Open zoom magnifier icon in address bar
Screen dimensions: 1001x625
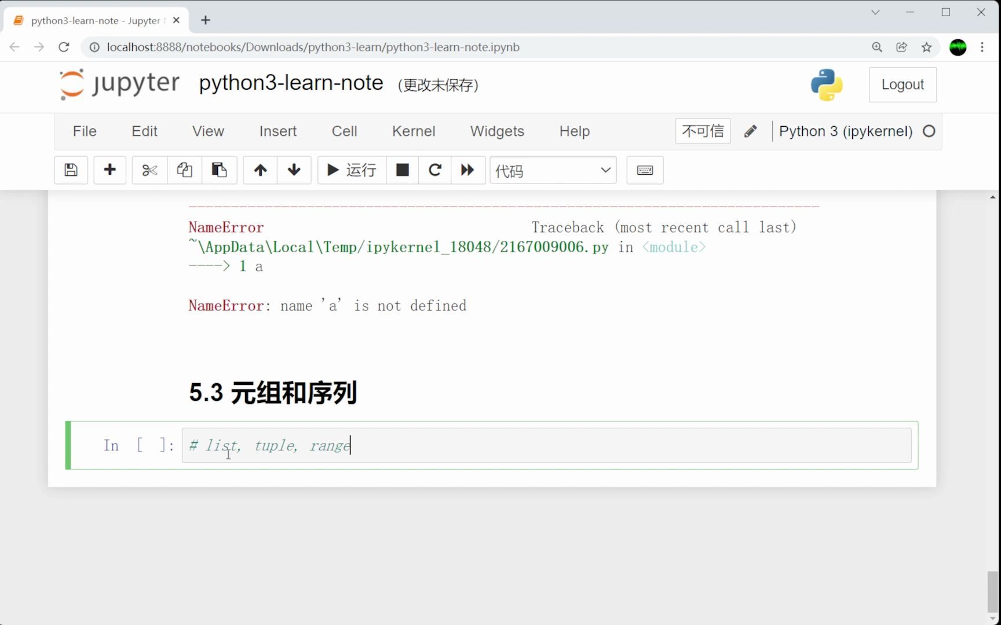coord(877,47)
